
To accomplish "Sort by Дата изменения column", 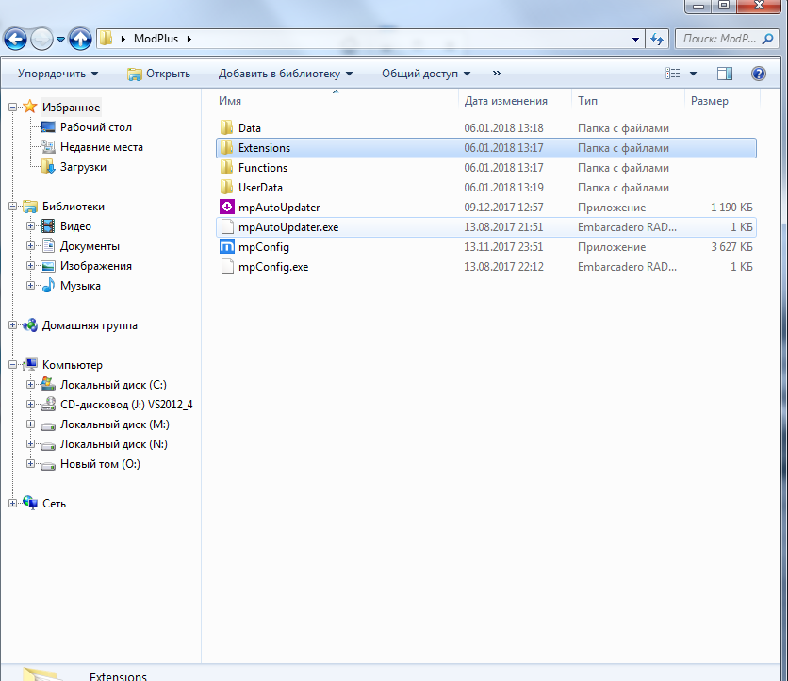I will point(505,101).
